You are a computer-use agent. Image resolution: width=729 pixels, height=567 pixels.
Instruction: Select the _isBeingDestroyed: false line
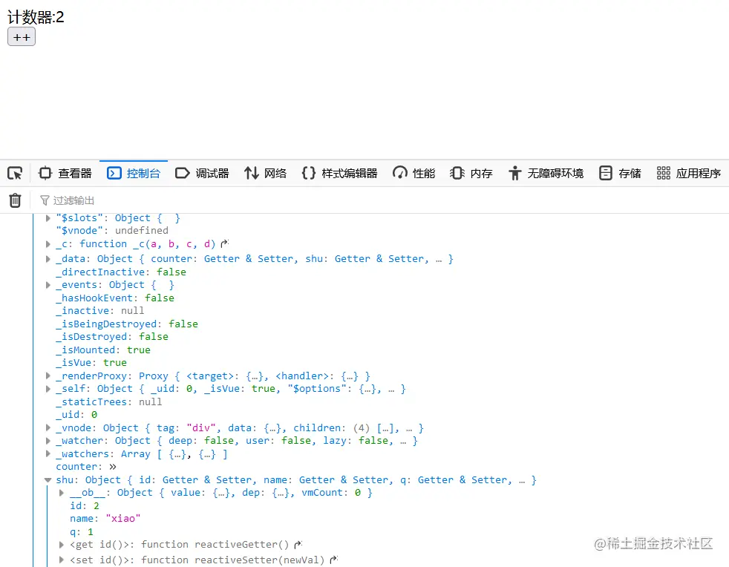127,324
